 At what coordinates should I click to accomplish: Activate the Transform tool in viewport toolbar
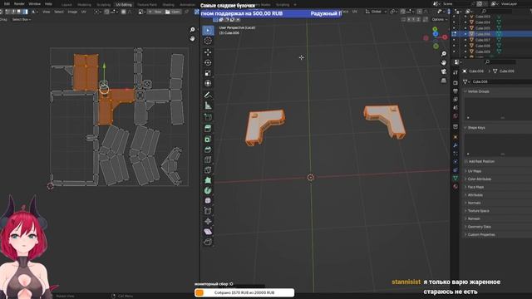208,83
